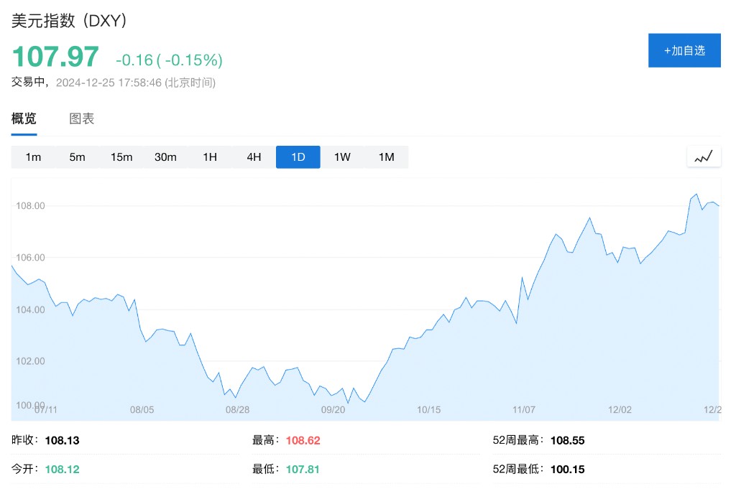The width and height of the screenshot is (736, 499).
Task: Click the 08/05 date label
Action: pyautogui.click(x=142, y=409)
